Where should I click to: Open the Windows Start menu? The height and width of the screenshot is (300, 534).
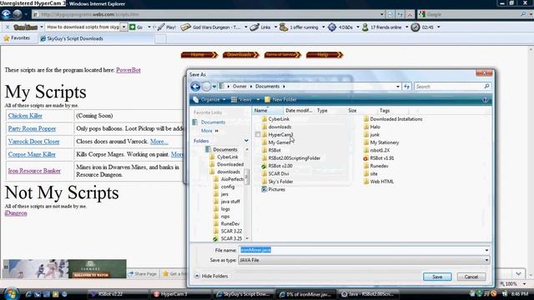click(x=11, y=293)
